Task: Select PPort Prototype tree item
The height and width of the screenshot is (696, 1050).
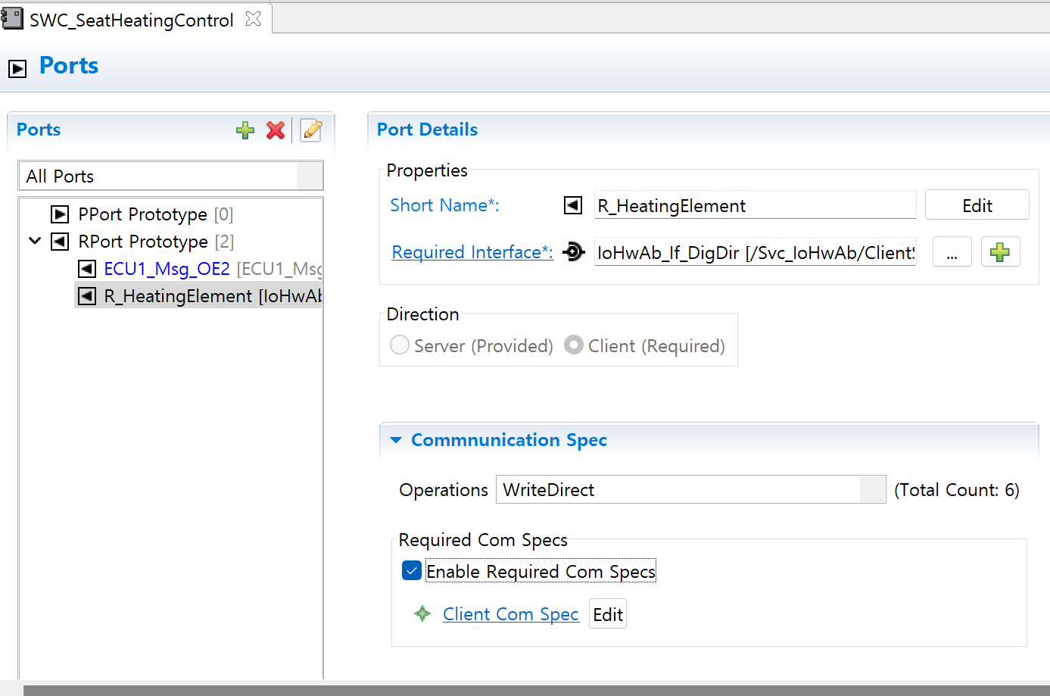Action: (156, 214)
